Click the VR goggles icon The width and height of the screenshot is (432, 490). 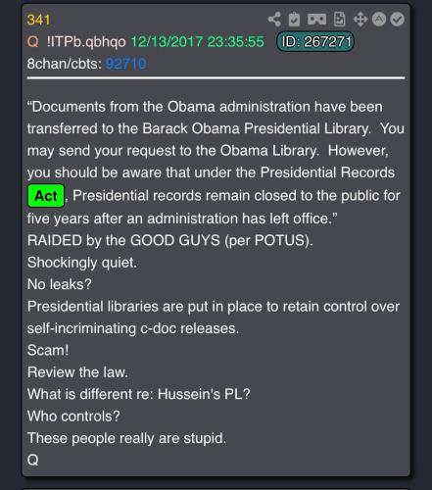[316, 20]
